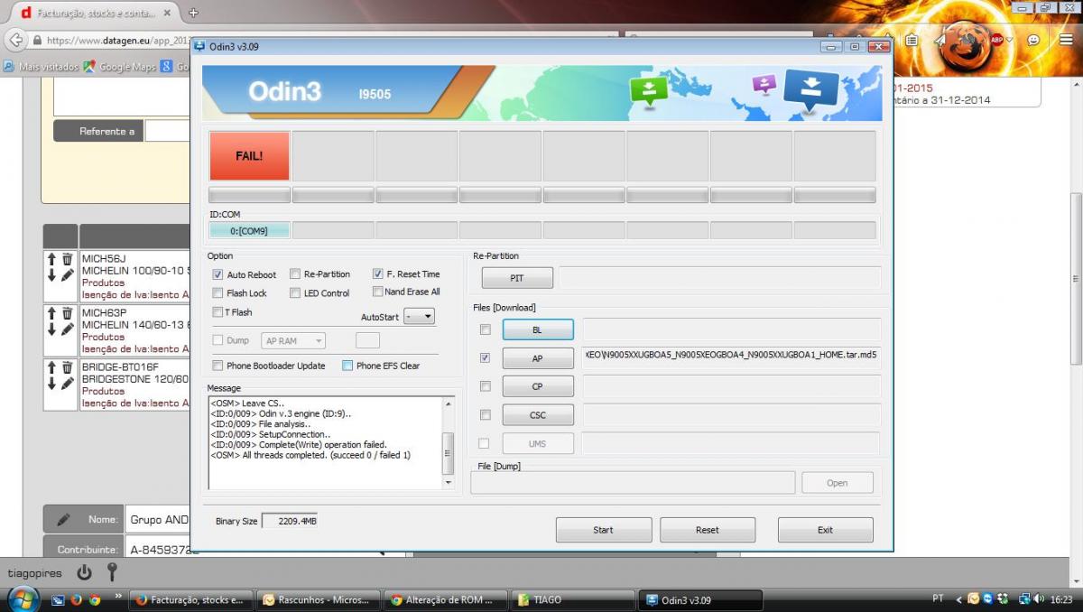
Task: Click the Reset button in Odin3
Action: click(x=708, y=530)
